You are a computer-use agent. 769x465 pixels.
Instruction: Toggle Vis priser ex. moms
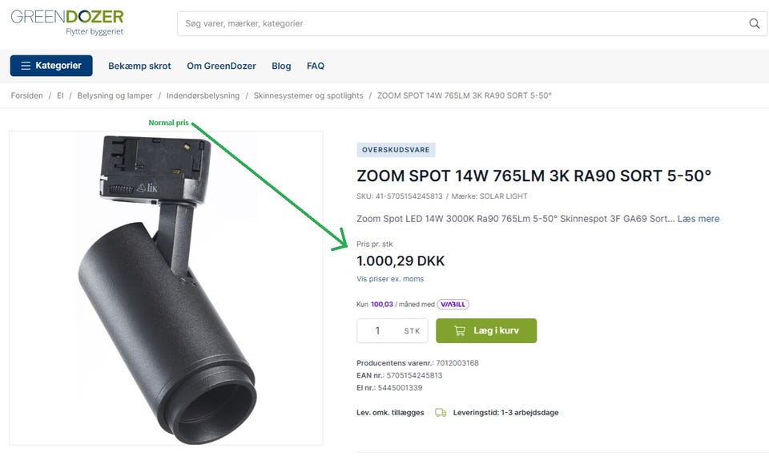click(x=390, y=279)
